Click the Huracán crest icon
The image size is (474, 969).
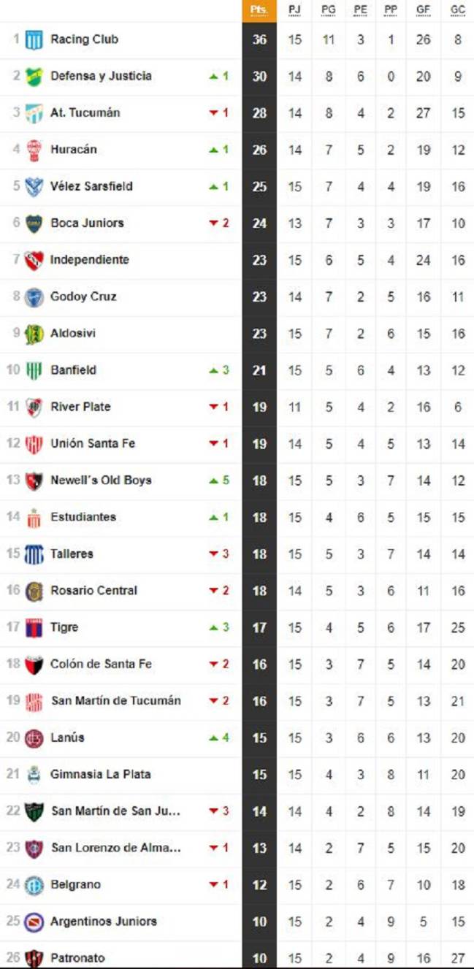tap(34, 150)
